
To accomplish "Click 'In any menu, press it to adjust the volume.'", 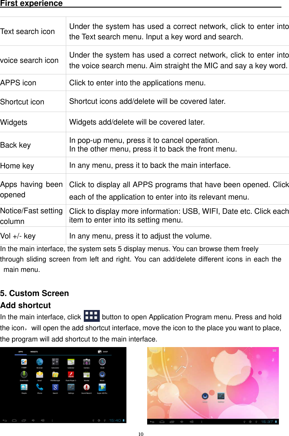I will tap(140, 236).
